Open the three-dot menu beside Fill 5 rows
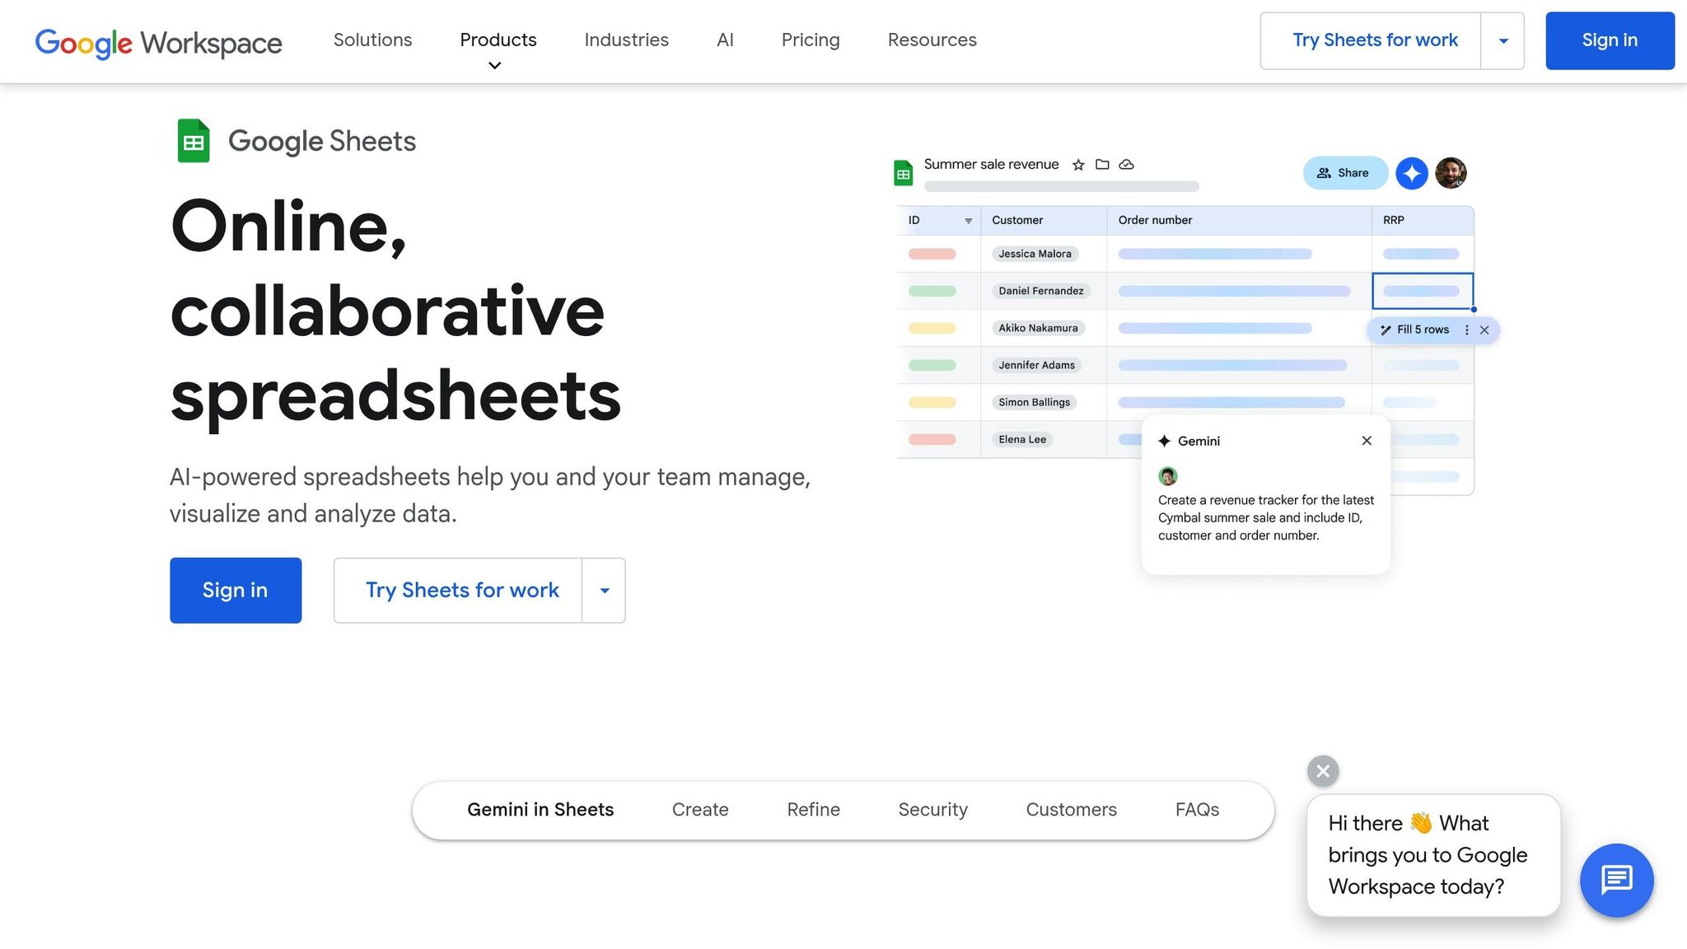The height and width of the screenshot is (949, 1687). click(x=1466, y=330)
